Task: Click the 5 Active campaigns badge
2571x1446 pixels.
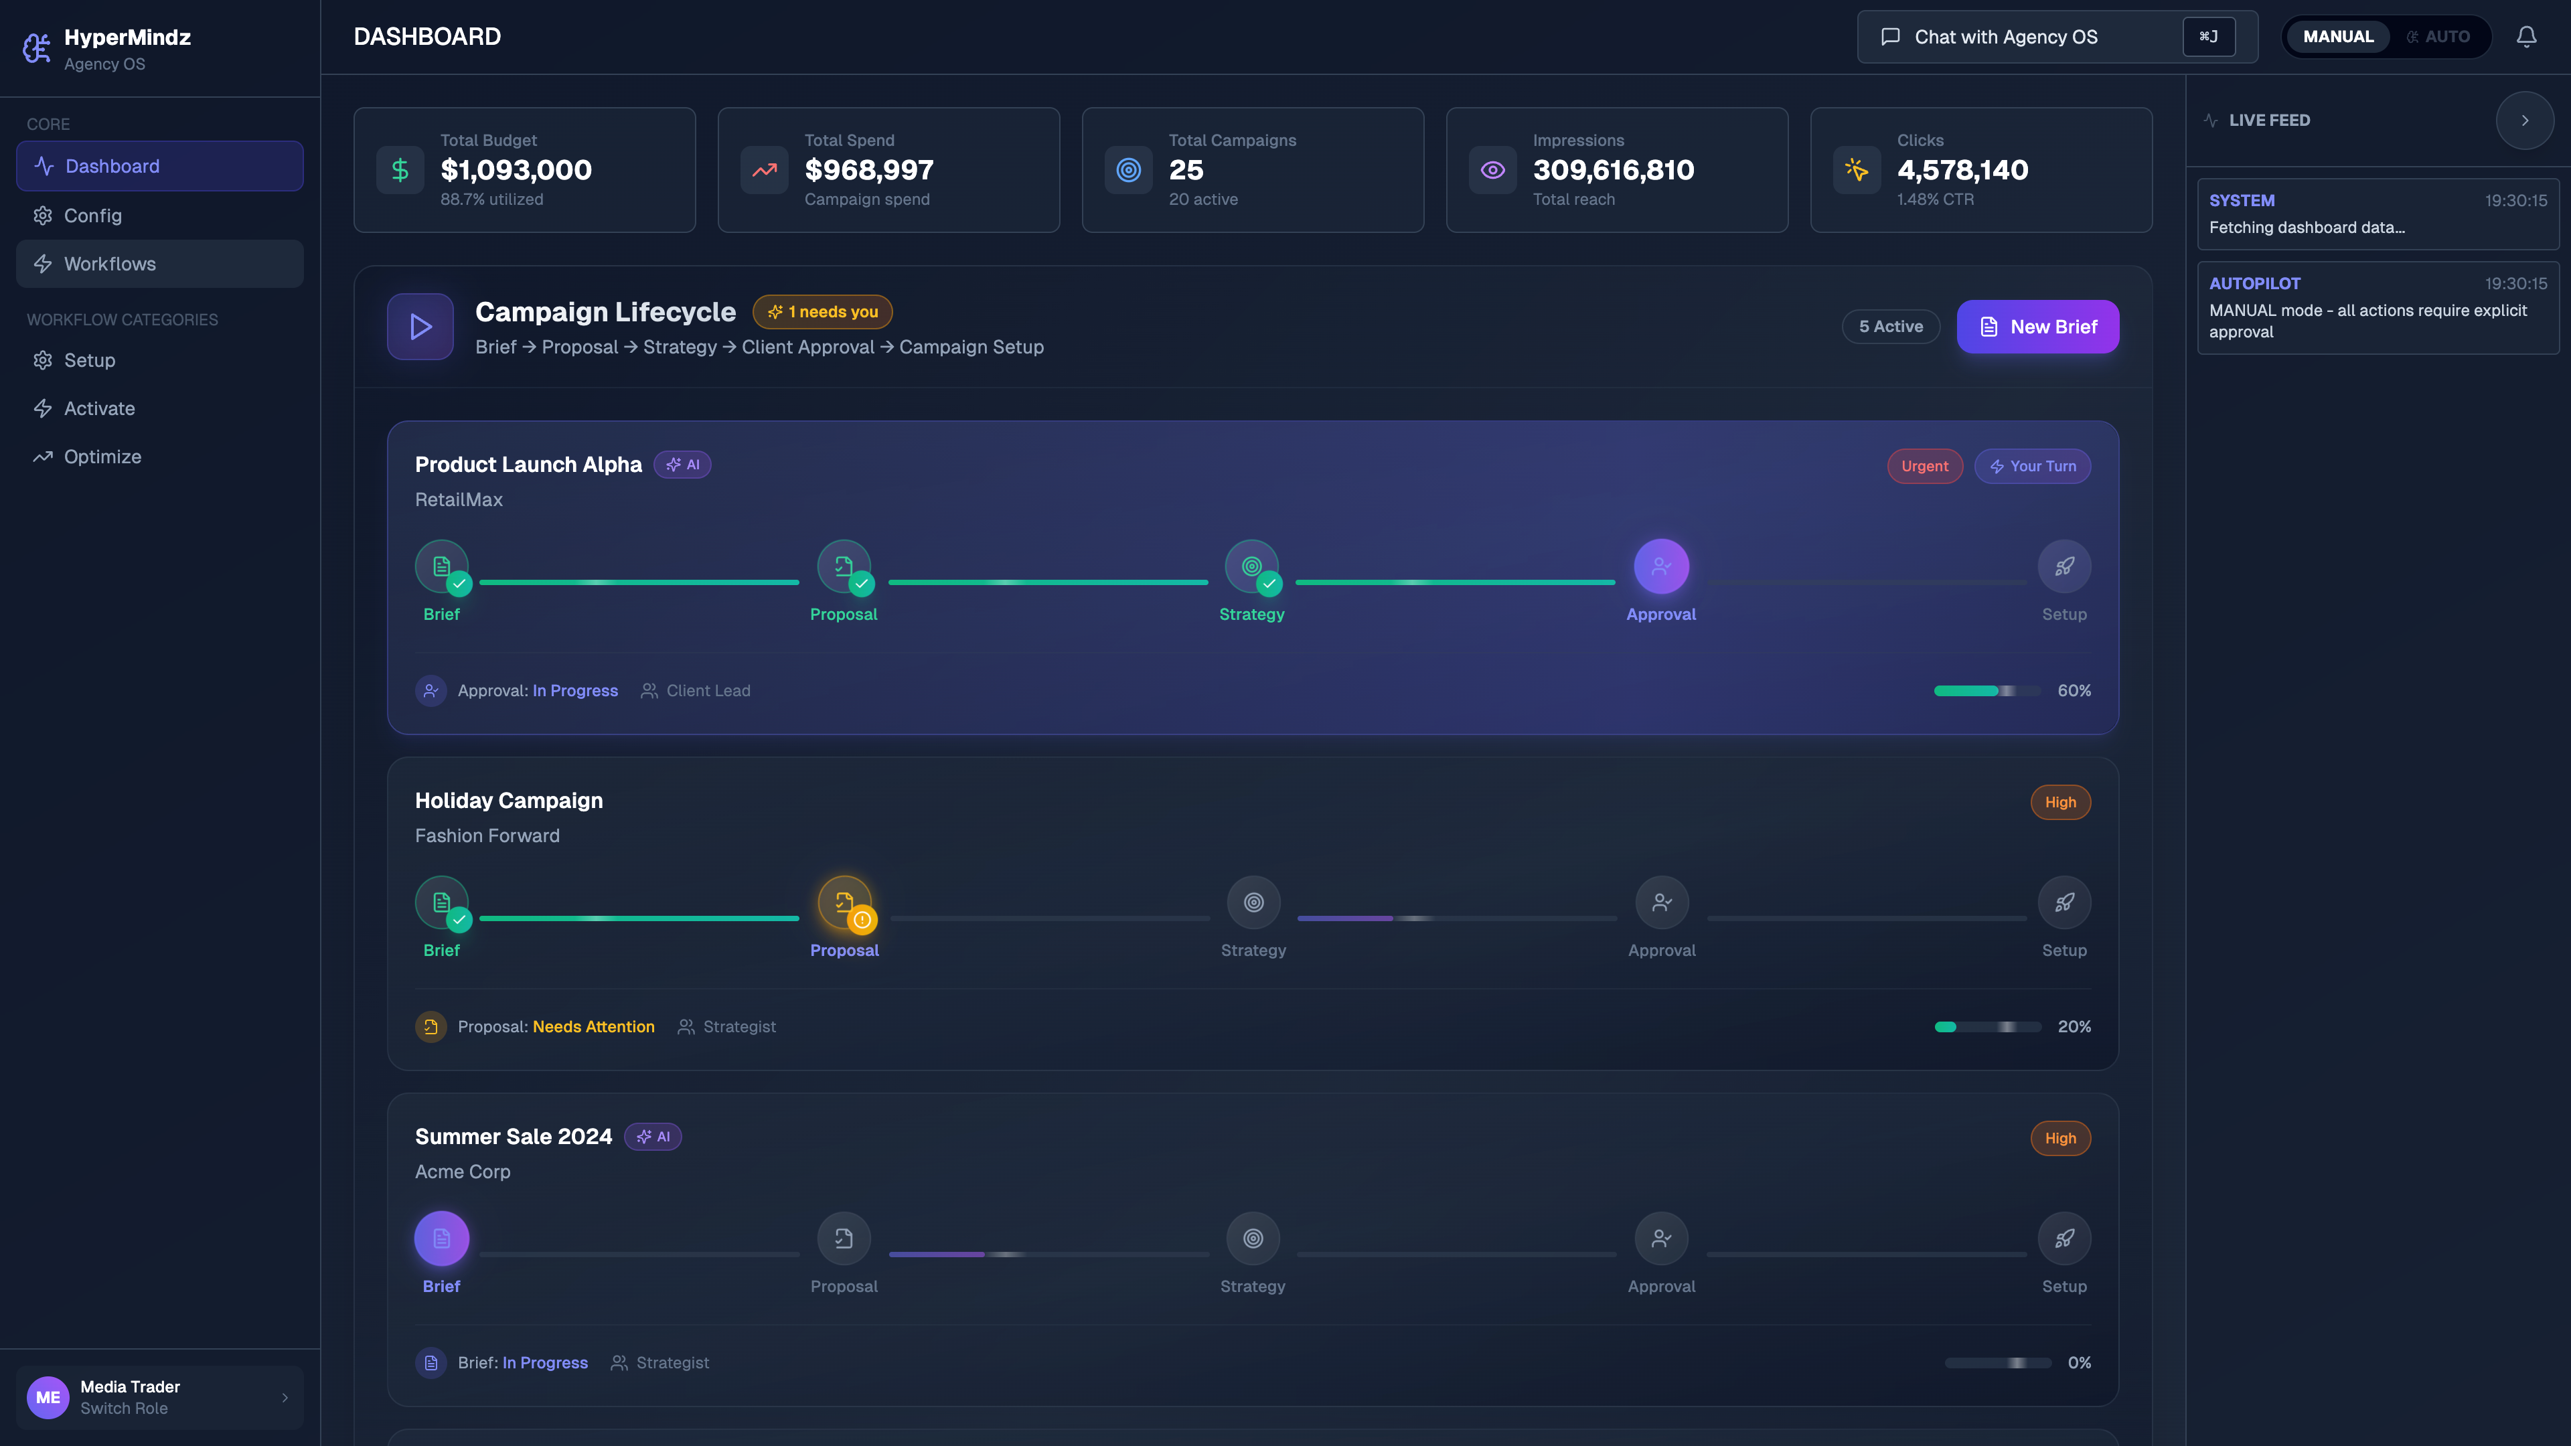Action: pyautogui.click(x=1890, y=326)
